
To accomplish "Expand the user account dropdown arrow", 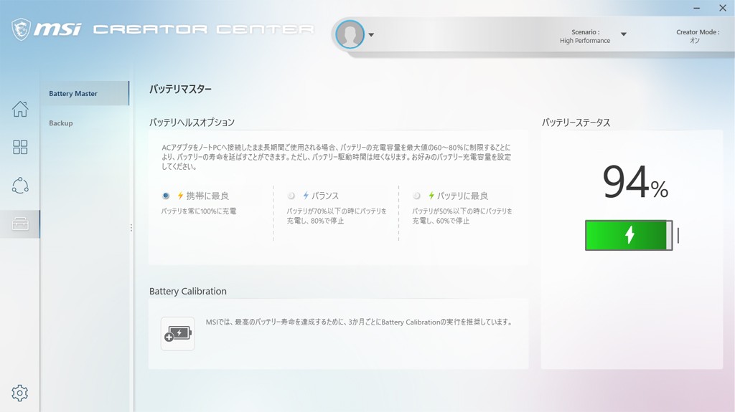I will click(x=371, y=34).
